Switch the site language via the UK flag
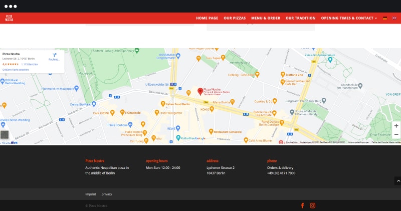The image size is (401, 211). 394,18
